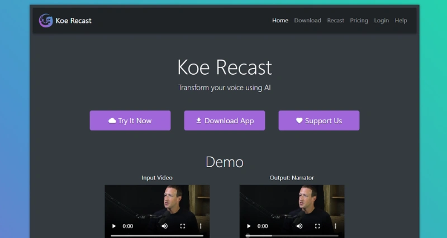Click the Support Us button
The height and width of the screenshot is (238, 447).
pyautogui.click(x=319, y=120)
